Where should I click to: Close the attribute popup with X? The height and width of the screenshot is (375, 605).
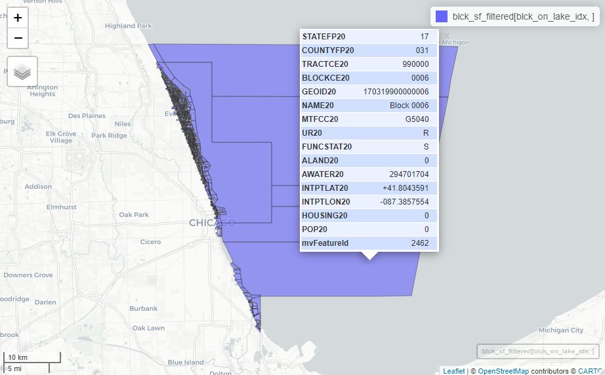coord(446,36)
